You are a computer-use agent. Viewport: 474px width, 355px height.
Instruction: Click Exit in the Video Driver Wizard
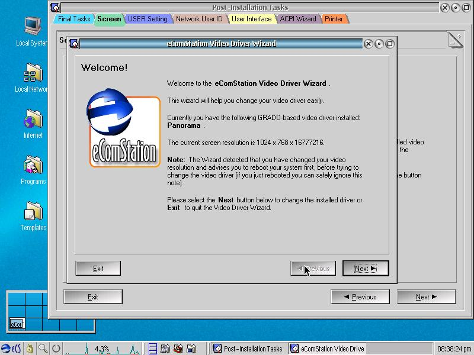click(x=98, y=269)
